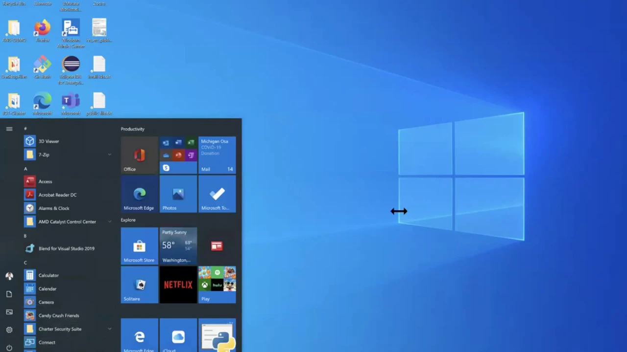Open Documents from Start sidebar

(x=9, y=294)
